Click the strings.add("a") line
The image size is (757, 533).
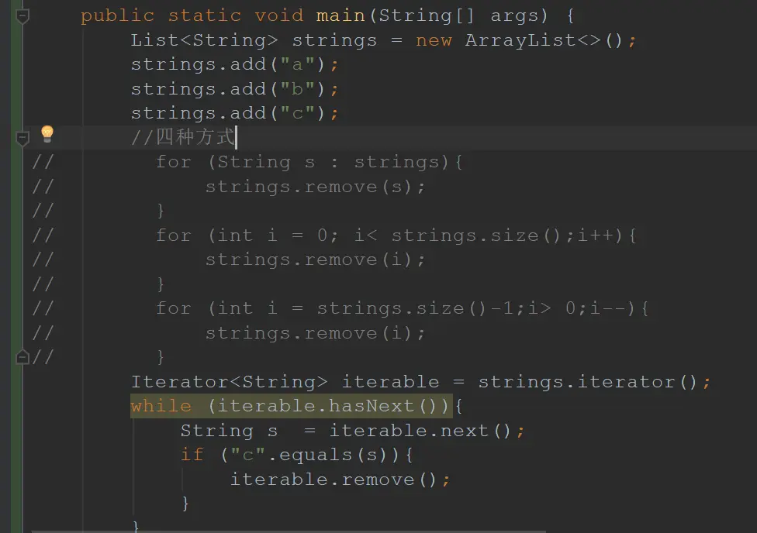pyautogui.click(x=235, y=64)
